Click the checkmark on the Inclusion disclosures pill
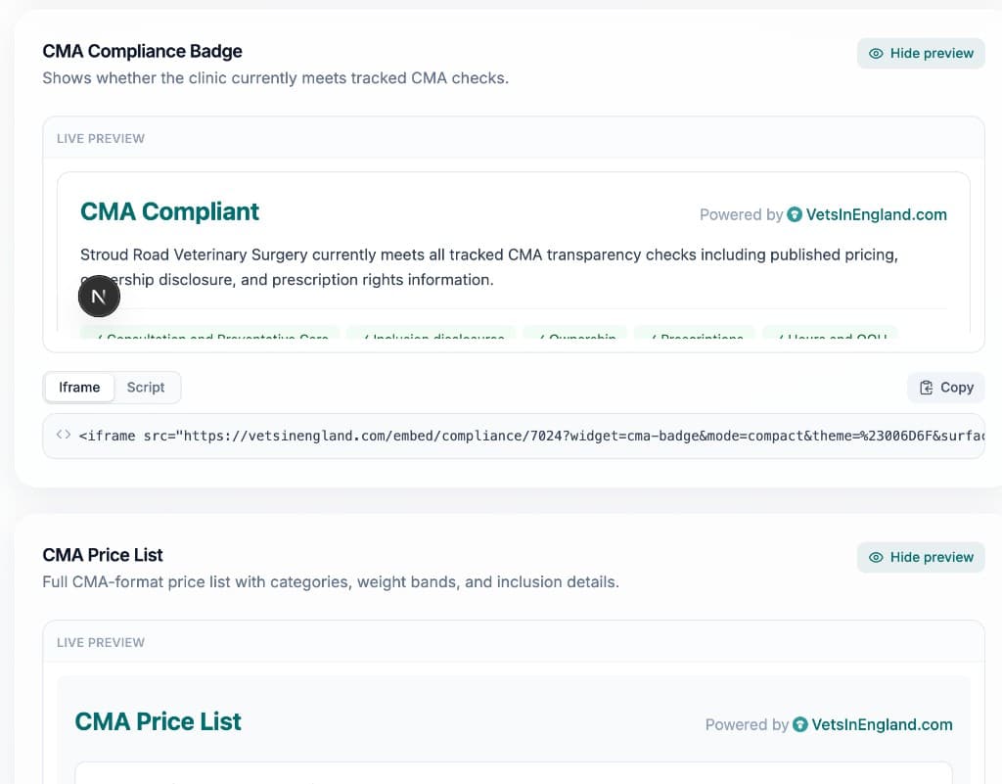This screenshot has width=1002, height=784. [368, 339]
